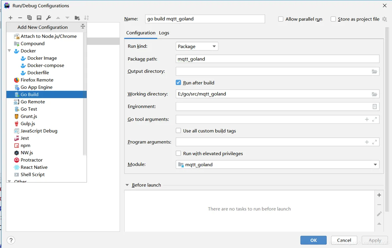Click the configuration type list scrollbar
The height and width of the screenshot is (248, 392).
pyautogui.click(x=85, y=94)
